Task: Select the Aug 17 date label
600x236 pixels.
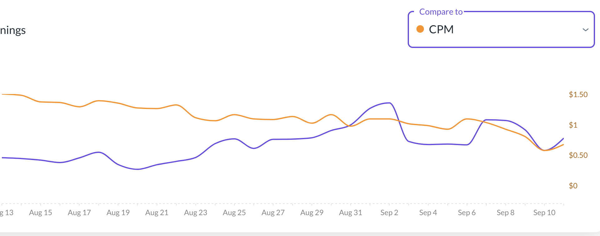Action: pyautogui.click(x=79, y=213)
